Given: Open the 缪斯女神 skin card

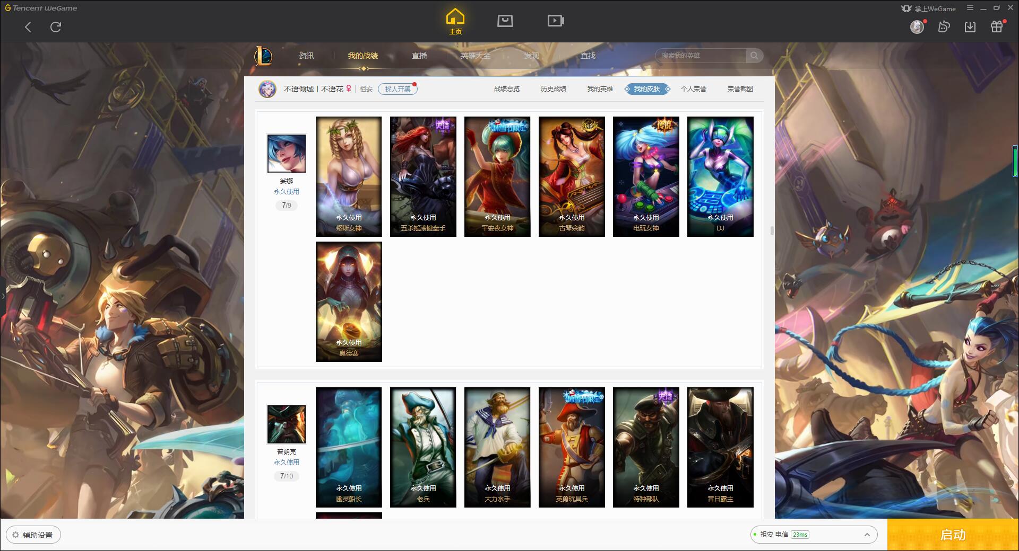Looking at the screenshot, I should 349,176.
